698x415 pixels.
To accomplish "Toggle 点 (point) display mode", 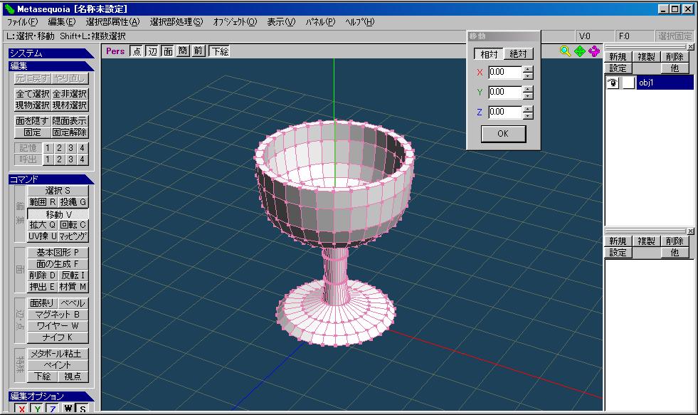I will pos(137,51).
